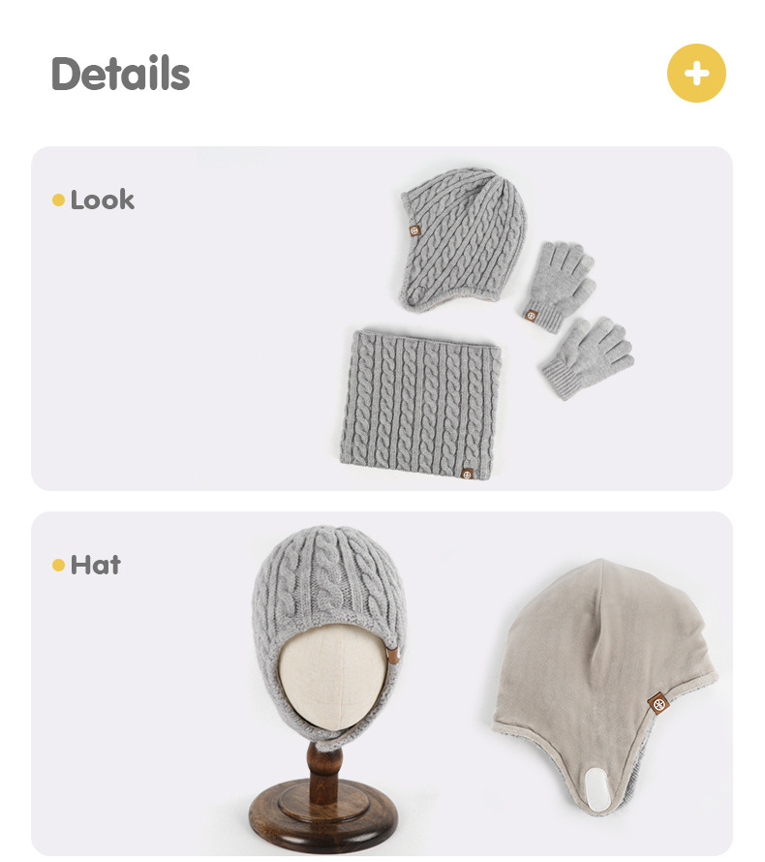Click the Look section label
This screenshot has height=862, width=765.
click(x=103, y=200)
